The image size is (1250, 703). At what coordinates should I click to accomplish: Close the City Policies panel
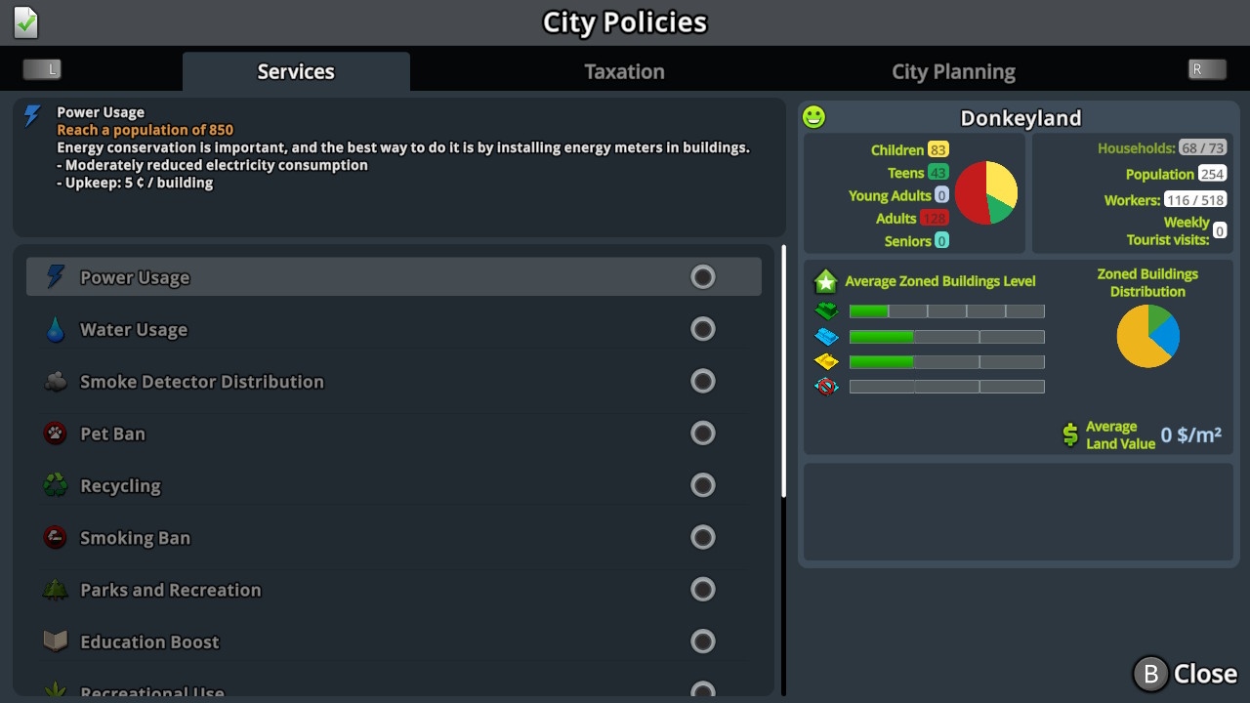(x=1185, y=674)
